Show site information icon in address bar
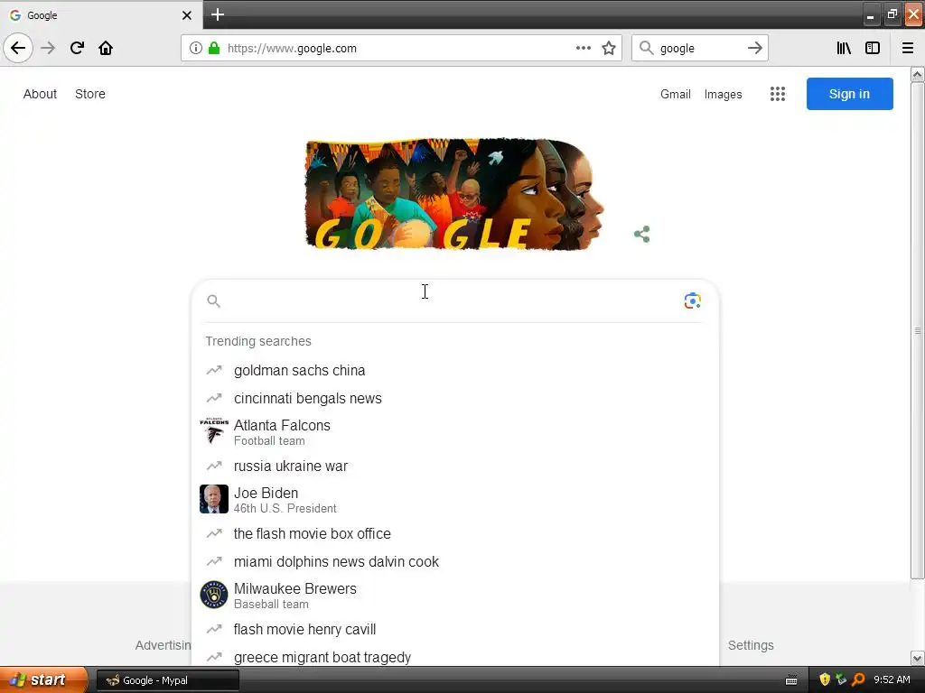Viewport: 925px width, 693px height. (x=196, y=49)
